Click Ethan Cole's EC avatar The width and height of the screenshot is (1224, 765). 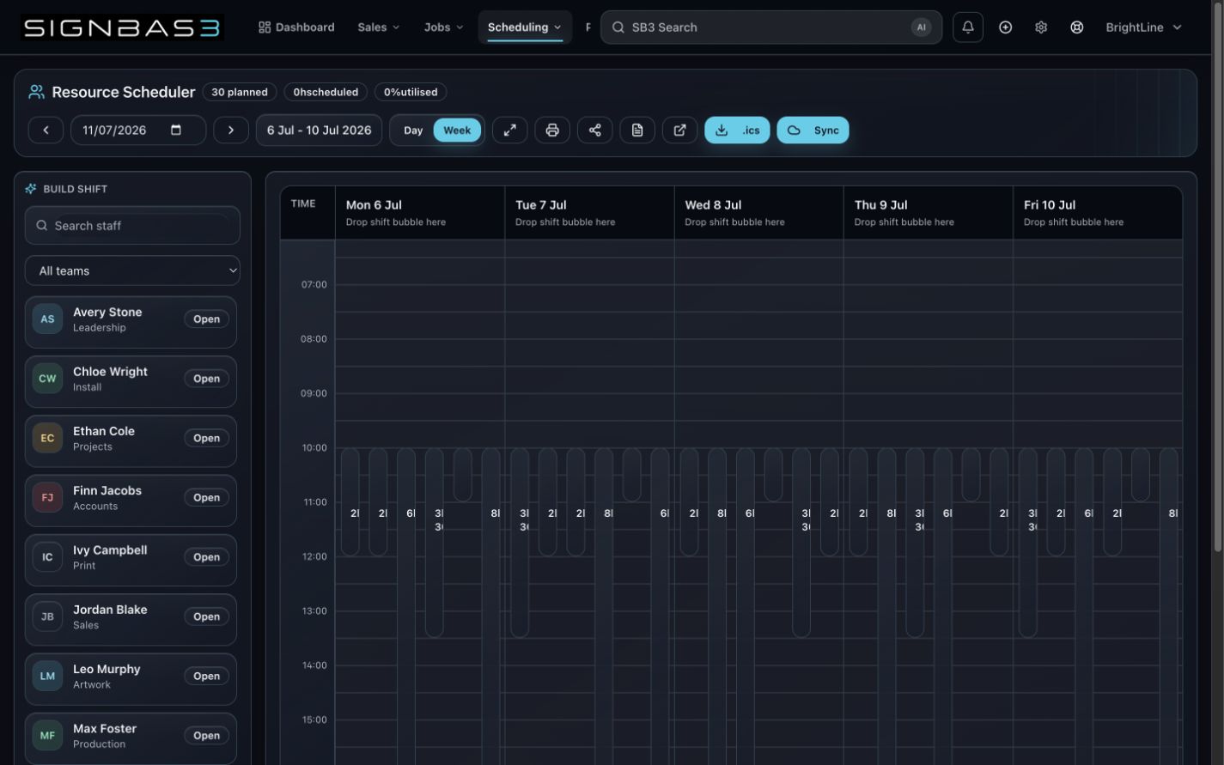click(47, 438)
